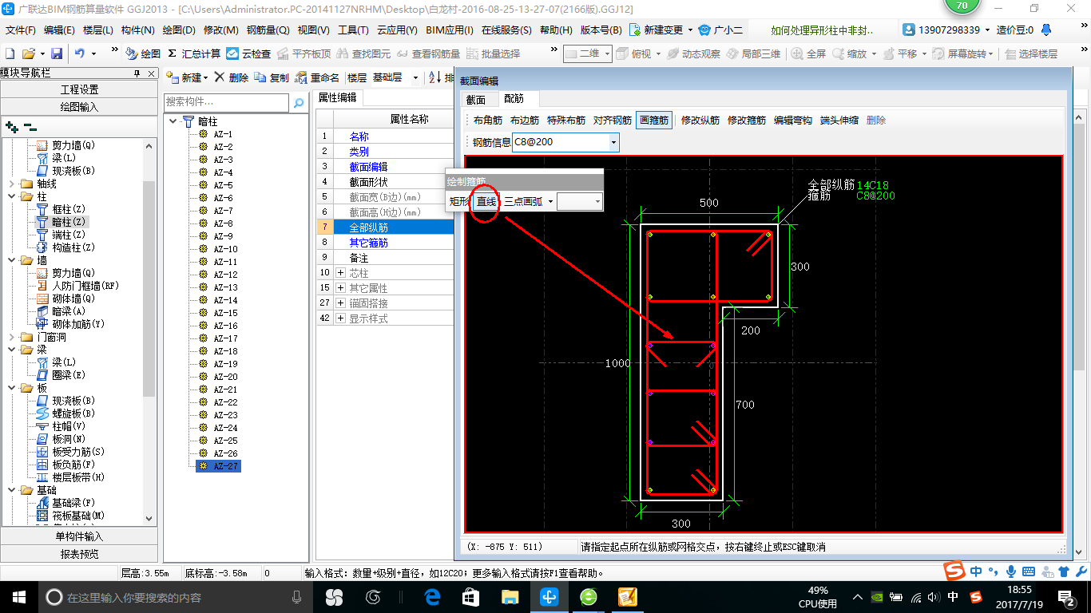Image resolution: width=1091 pixels, height=613 pixels.
Task: Open the 钢筋量(Q) menu
Action: [x=268, y=30]
